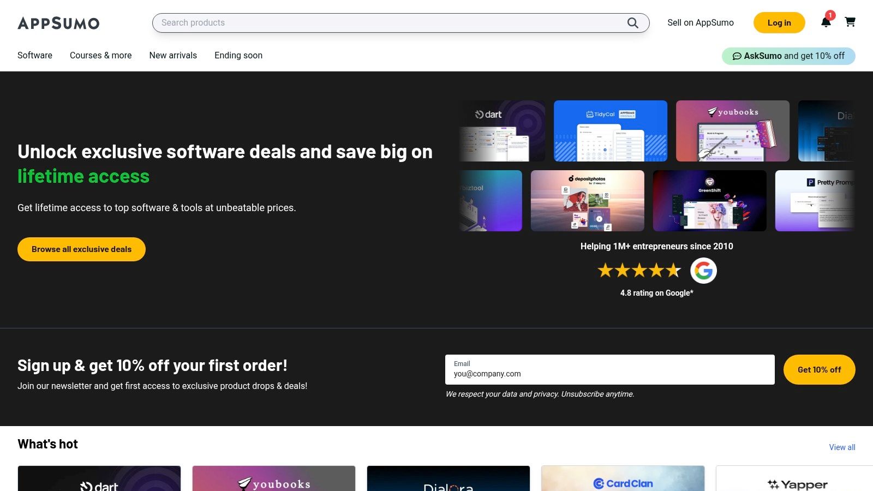The image size is (873, 491).
Task: Click the AppSumo logo
Action: [58, 23]
